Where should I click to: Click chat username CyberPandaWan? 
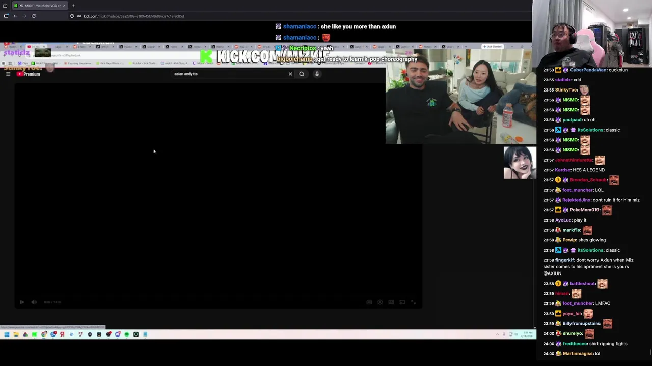tap(588, 70)
